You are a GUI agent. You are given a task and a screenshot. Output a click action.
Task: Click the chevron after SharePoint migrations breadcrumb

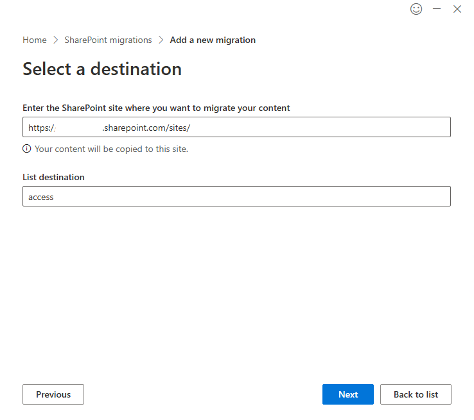[161, 40]
